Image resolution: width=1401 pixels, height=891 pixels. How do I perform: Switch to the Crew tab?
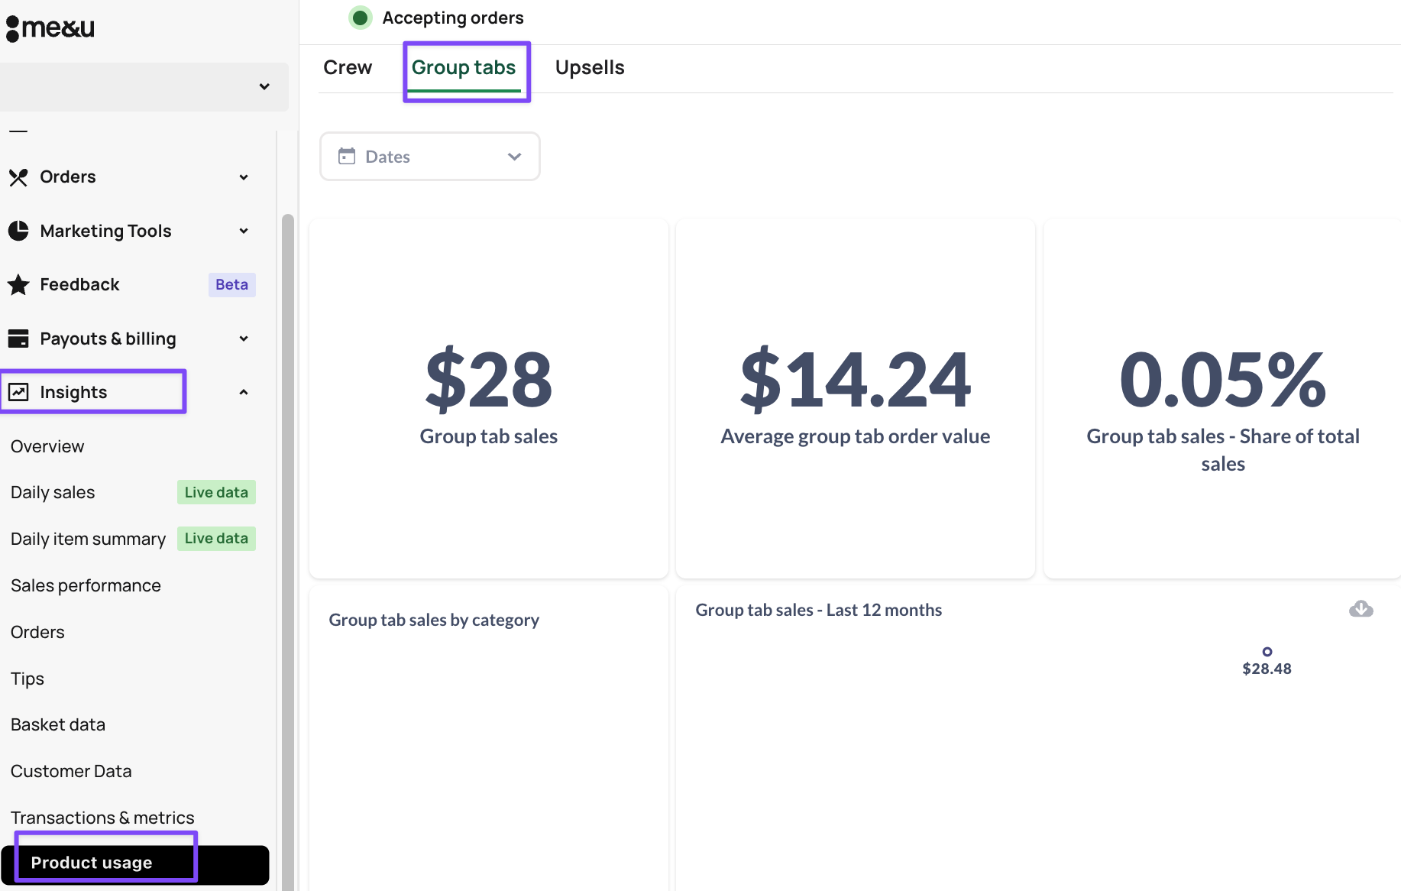pos(348,68)
